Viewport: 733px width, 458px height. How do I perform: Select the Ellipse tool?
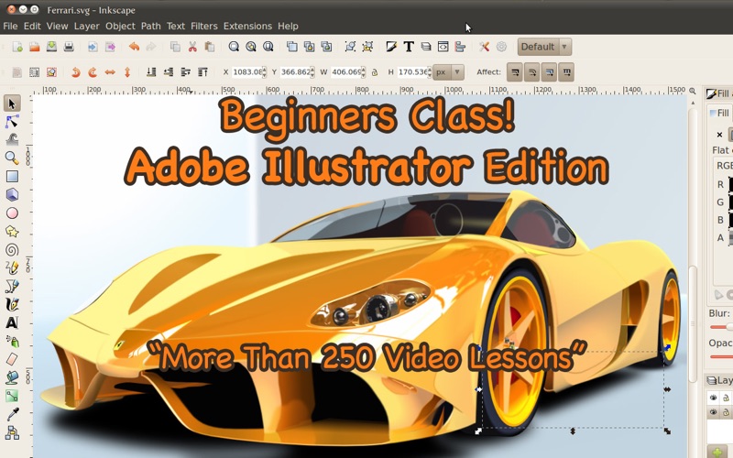12,213
